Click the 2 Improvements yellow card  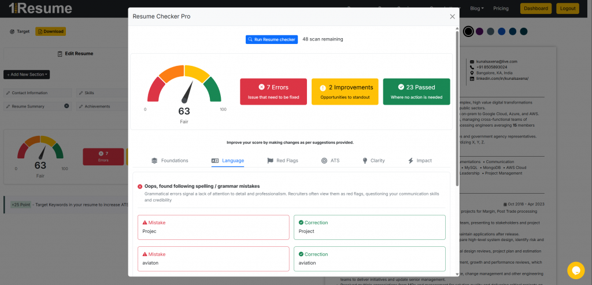click(345, 92)
